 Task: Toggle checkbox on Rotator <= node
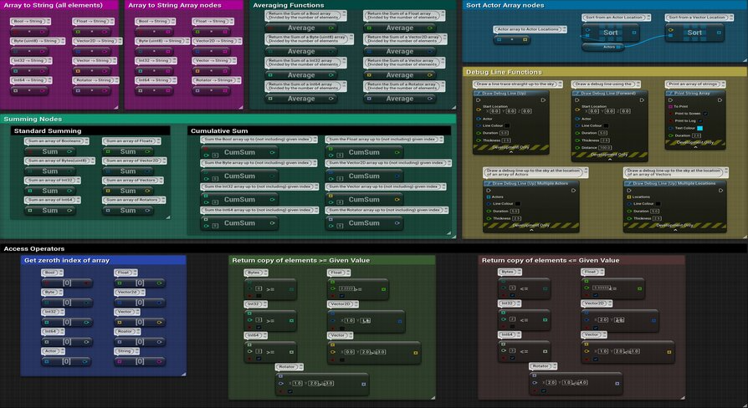[x=544, y=390]
